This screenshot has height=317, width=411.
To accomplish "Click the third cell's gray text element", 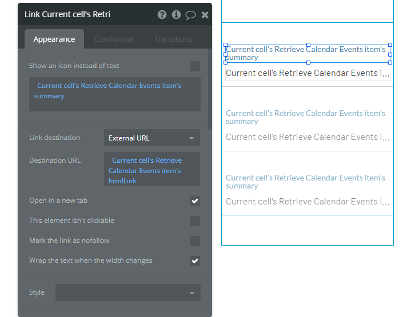I will click(307, 202).
